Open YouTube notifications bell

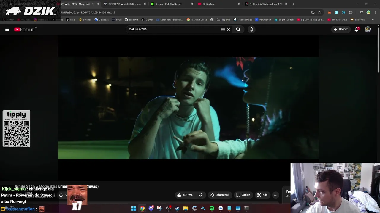click(357, 29)
